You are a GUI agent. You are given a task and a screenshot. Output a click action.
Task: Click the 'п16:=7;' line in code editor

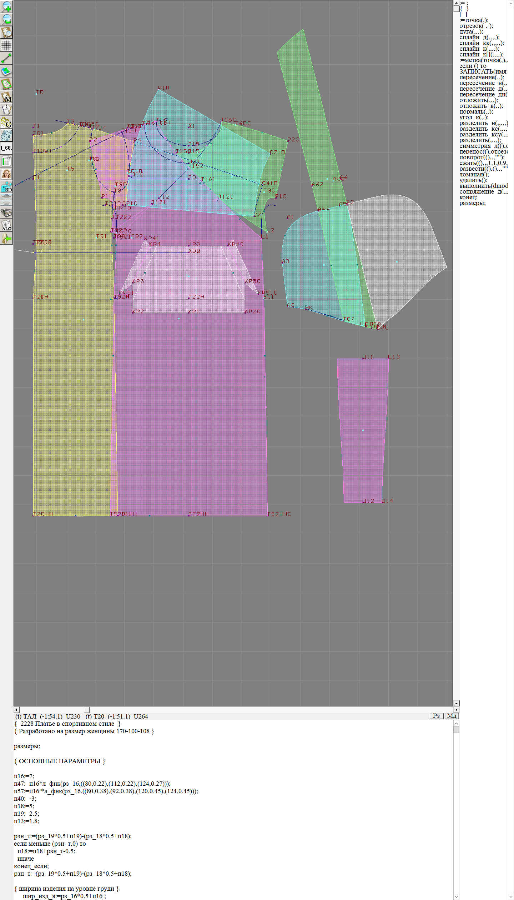point(24,776)
